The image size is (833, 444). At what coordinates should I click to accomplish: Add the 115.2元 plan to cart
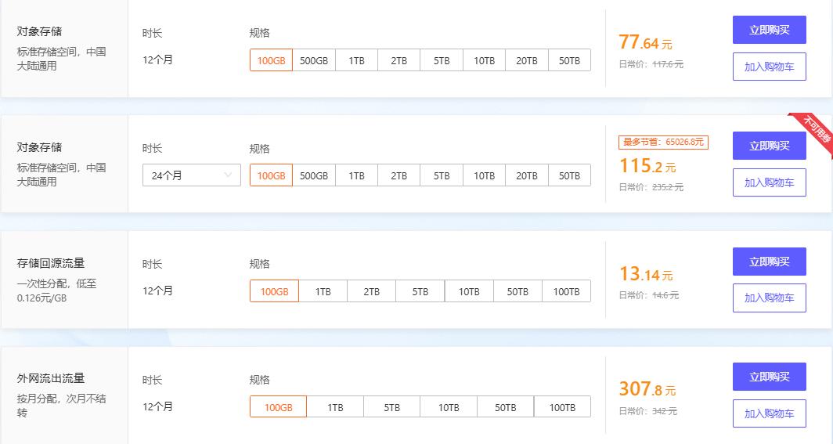[x=769, y=182]
